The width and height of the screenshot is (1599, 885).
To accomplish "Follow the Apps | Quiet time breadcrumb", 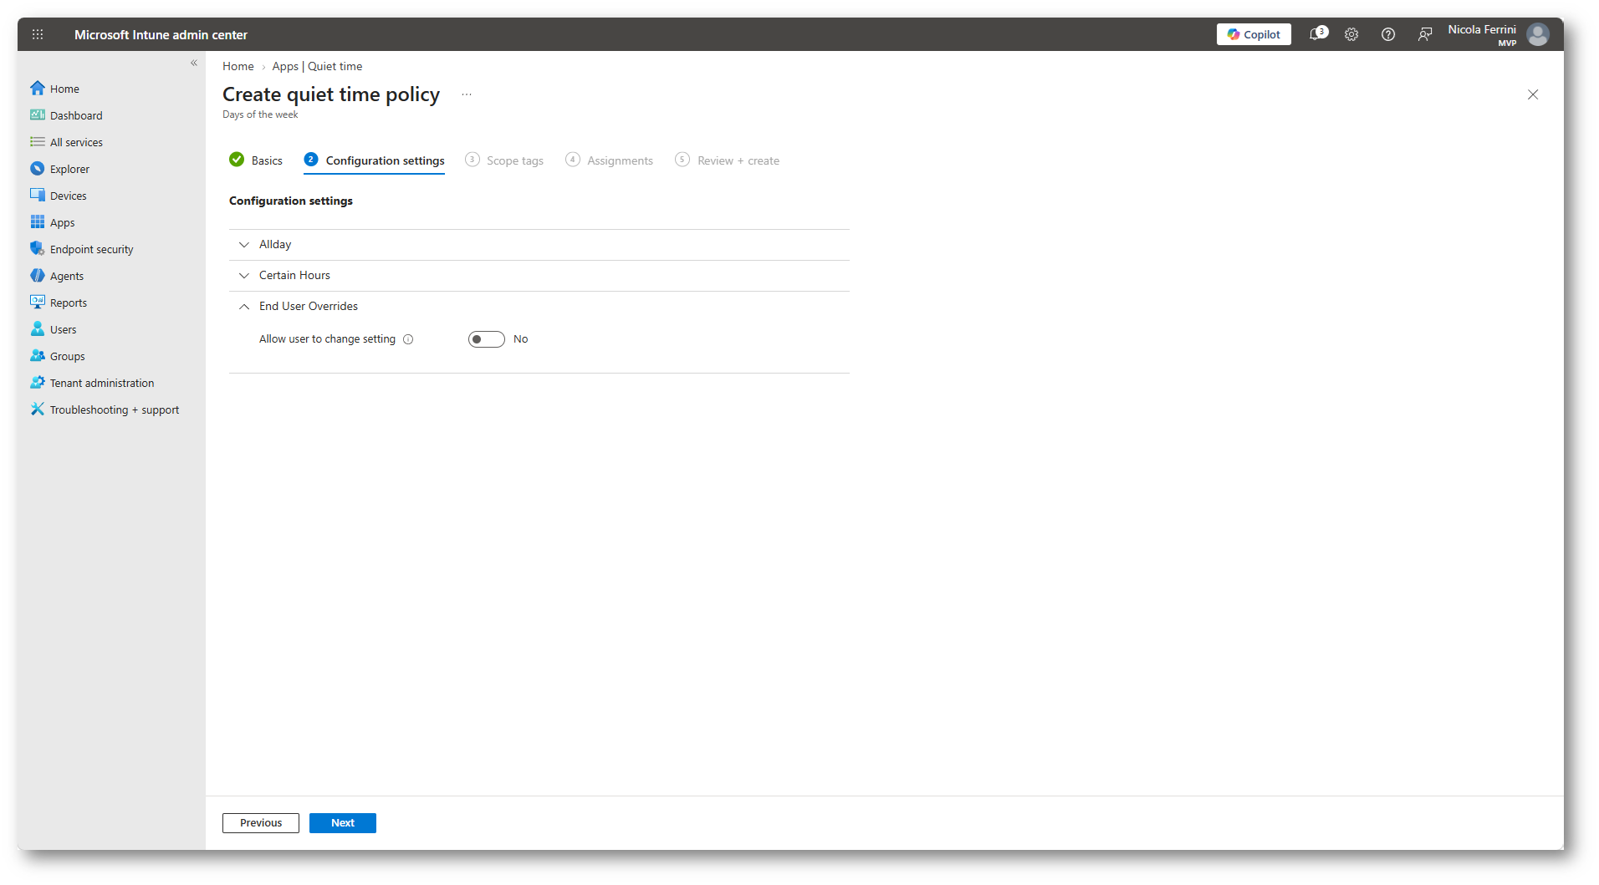I will tap(317, 66).
